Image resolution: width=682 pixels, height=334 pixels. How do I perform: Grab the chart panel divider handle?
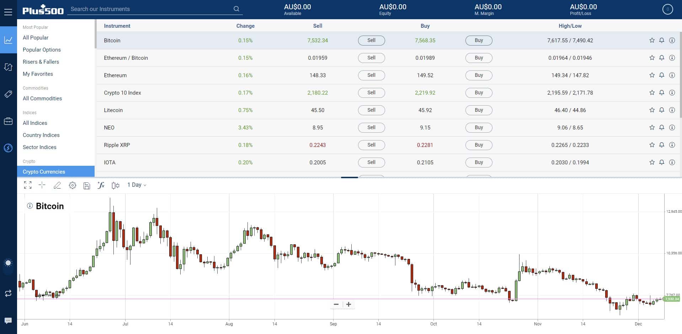click(x=349, y=177)
